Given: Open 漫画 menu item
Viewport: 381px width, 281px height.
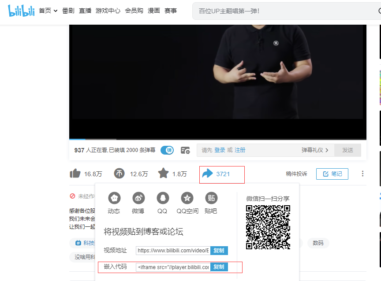Looking at the screenshot, I should click(x=154, y=11).
